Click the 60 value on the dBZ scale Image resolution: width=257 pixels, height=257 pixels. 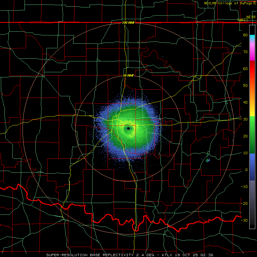245,69
